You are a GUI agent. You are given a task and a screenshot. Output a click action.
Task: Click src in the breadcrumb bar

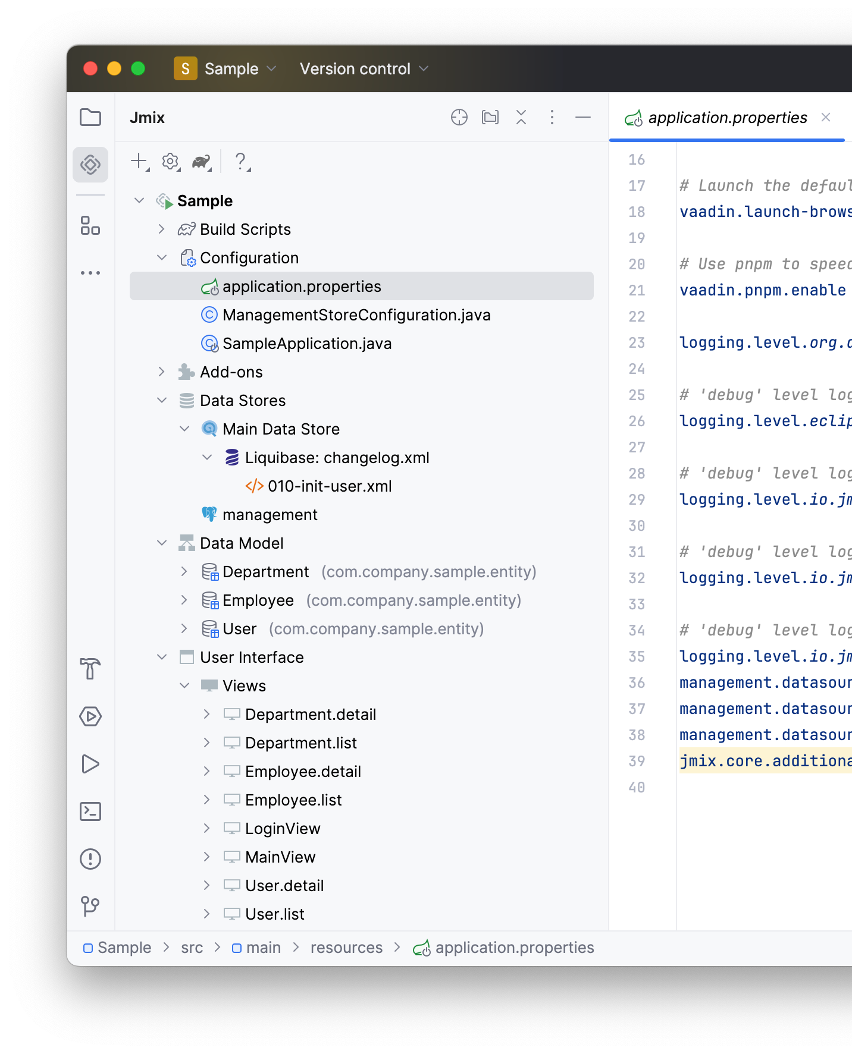click(192, 948)
